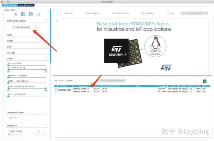This screenshot has height=141, width=214.
Task: Collapse the Part Number Search section
Action: point(46,21)
